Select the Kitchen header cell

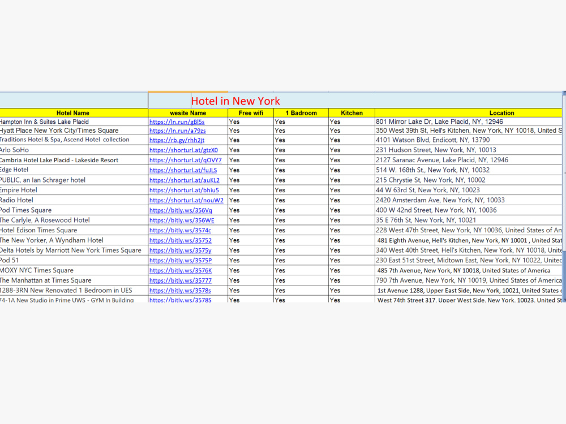pyautogui.click(x=351, y=113)
